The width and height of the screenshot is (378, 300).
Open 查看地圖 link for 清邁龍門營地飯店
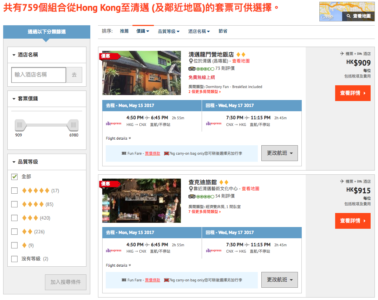point(241,61)
